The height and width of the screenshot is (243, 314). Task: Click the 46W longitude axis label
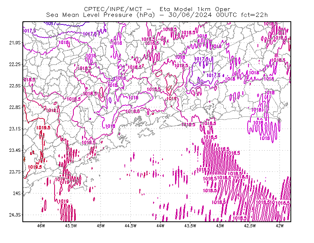click(41, 226)
